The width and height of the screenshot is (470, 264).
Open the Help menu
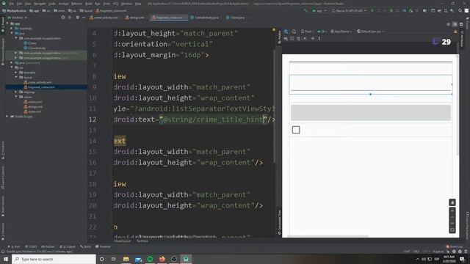click(138, 4)
